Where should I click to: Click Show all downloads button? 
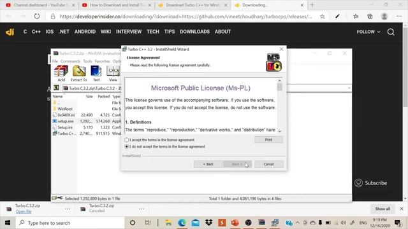(382, 209)
